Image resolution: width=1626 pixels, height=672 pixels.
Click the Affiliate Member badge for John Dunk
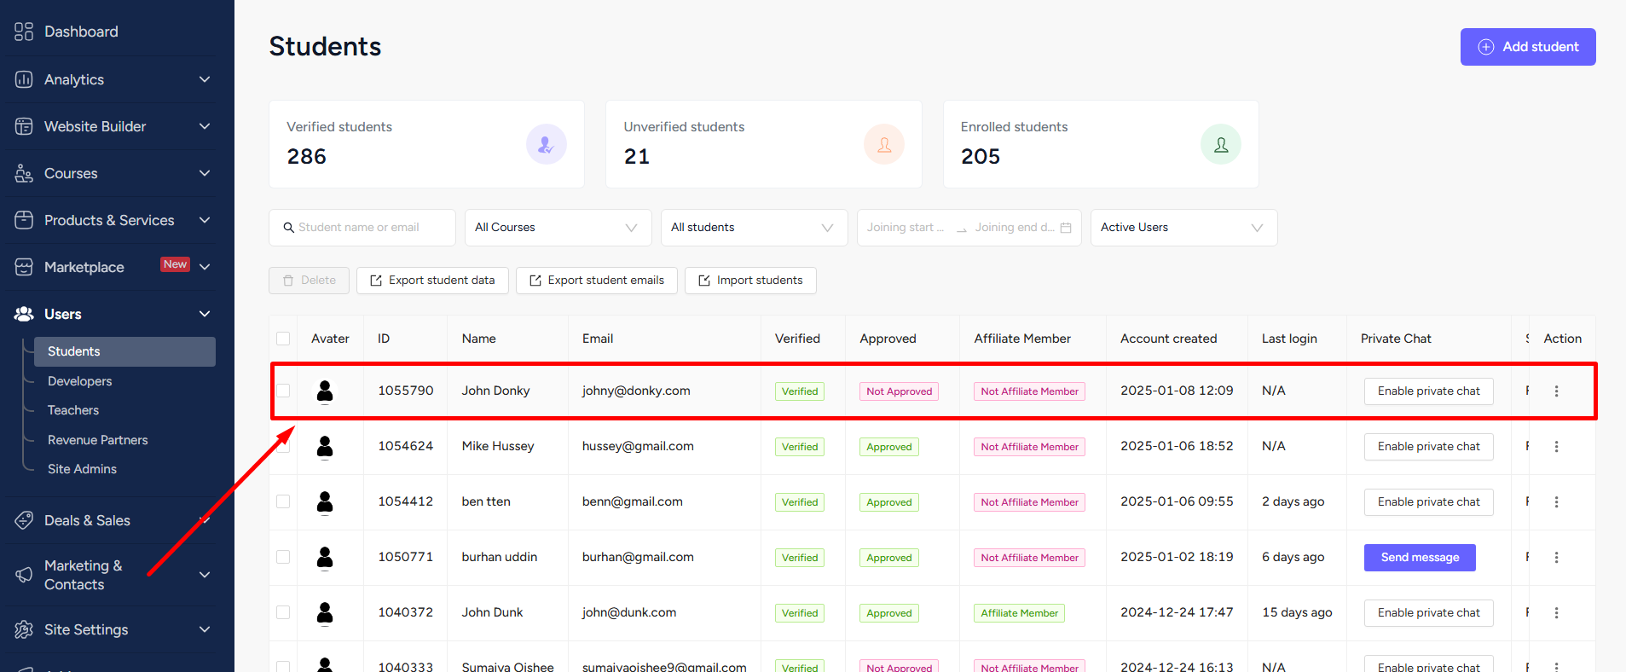tap(1020, 613)
